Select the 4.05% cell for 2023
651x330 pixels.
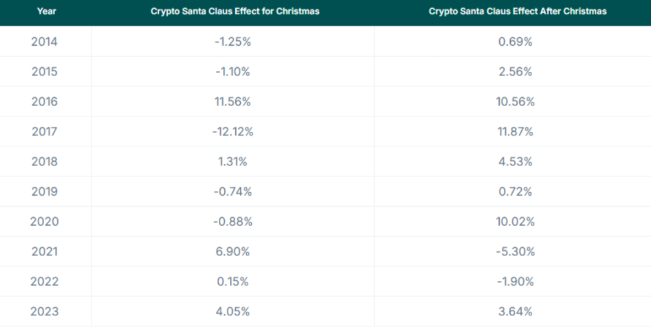pos(232,312)
